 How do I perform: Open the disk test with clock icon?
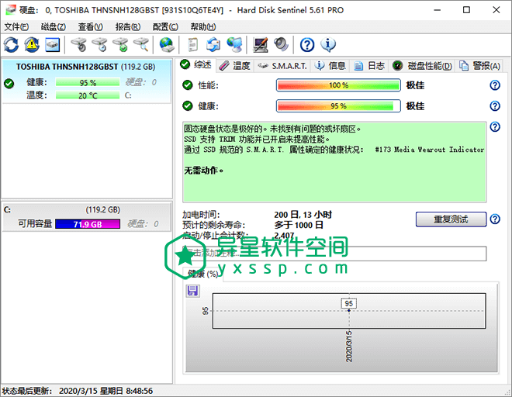point(99,45)
